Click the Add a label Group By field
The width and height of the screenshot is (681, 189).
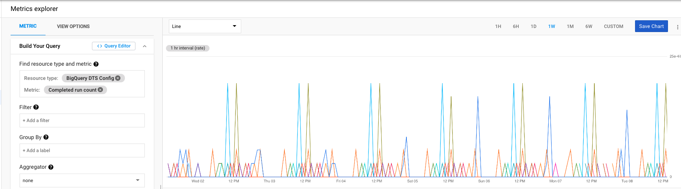[82, 150]
